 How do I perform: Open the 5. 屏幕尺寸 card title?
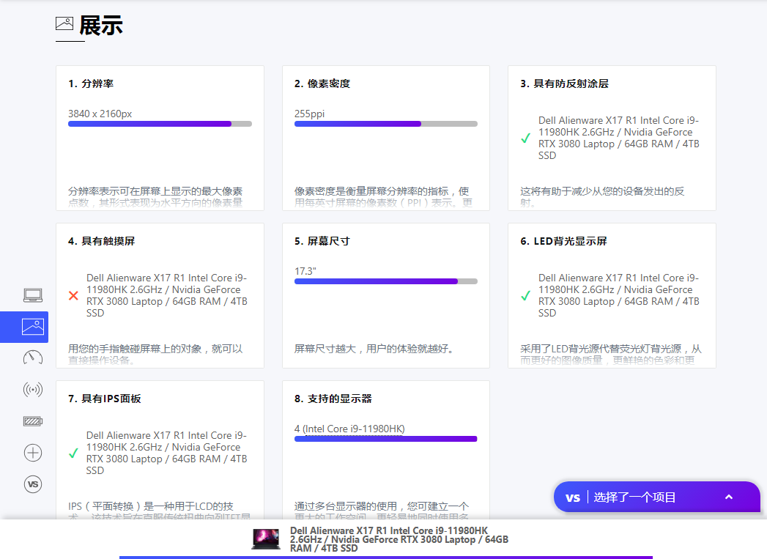(322, 241)
